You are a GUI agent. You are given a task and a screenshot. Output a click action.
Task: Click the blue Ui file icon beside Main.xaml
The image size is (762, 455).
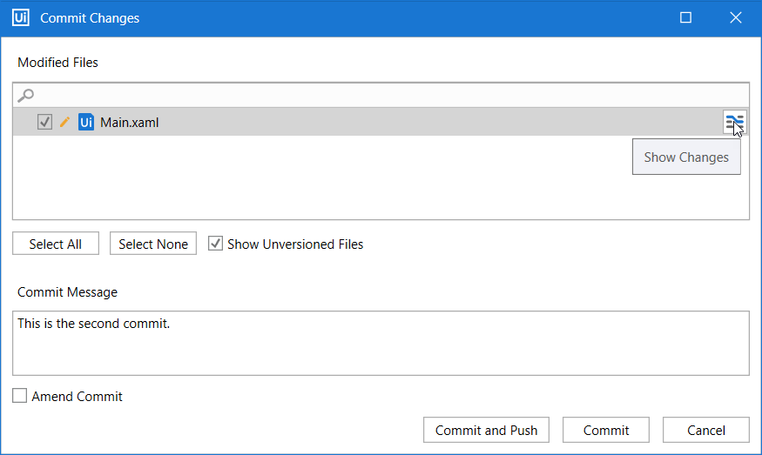[86, 123]
